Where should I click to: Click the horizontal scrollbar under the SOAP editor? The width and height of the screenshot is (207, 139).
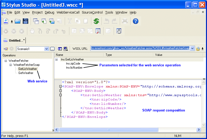click(x=127, y=130)
